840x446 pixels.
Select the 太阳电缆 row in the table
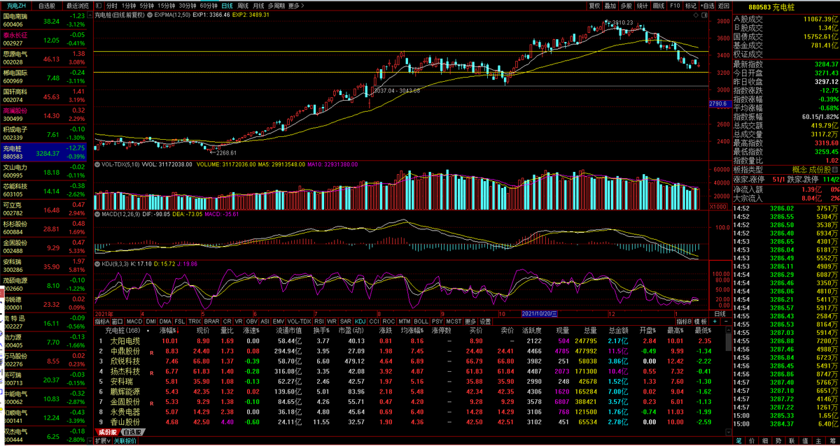(409, 340)
